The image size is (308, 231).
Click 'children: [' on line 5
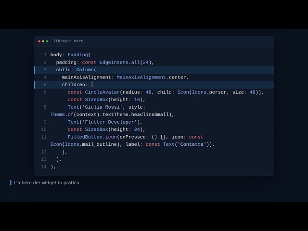pos(78,85)
